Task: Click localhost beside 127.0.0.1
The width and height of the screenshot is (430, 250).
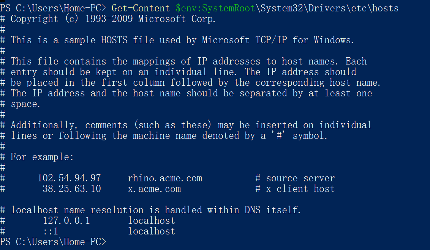Action: coord(152,220)
